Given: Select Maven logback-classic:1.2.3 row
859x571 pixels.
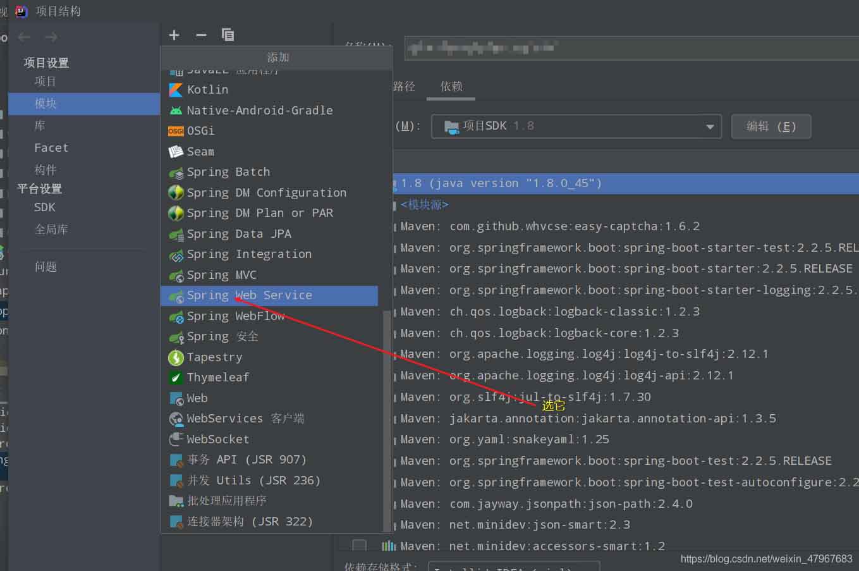Looking at the screenshot, I should (626, 312).
